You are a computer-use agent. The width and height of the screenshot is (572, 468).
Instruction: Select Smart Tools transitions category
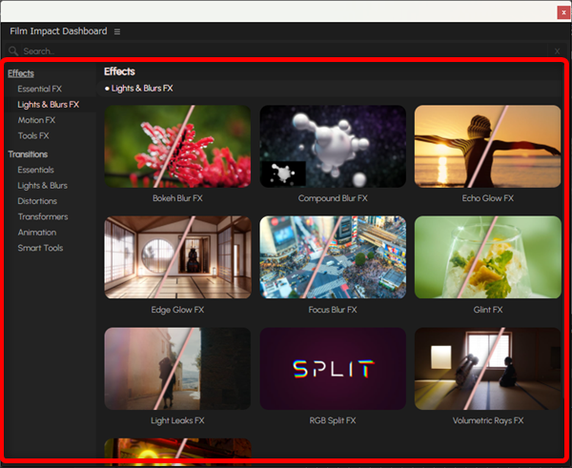click(x=40, y=248)
